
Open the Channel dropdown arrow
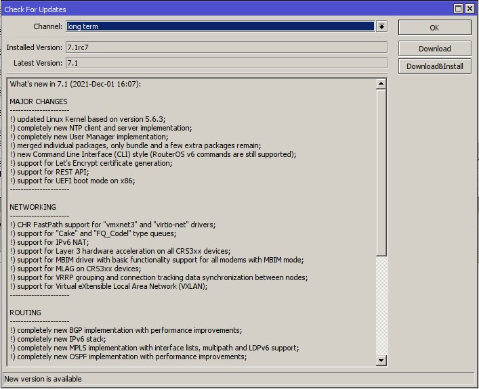(381, 26)
